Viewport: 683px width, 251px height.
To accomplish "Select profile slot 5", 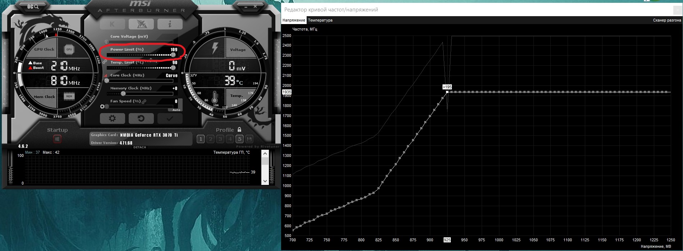I will pyautogui.click(x=240, y=139).
